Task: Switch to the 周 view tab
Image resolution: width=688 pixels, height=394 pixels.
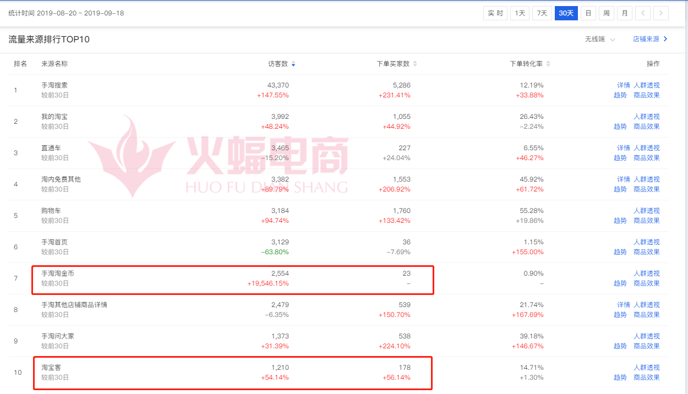Action: (x=606, y=13)
